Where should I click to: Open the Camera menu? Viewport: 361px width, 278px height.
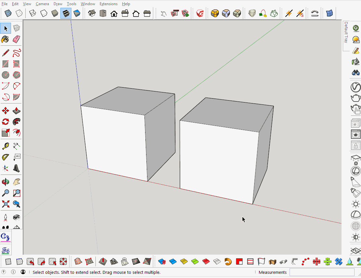point(42,4)
